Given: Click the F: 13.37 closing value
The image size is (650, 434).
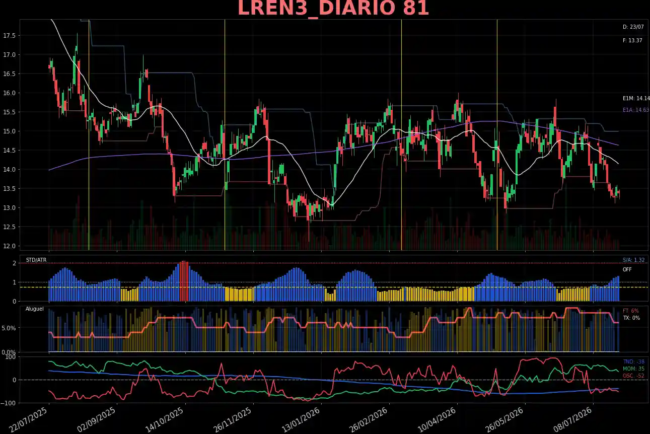Looking at the screenshot, I should pos(632,40).
